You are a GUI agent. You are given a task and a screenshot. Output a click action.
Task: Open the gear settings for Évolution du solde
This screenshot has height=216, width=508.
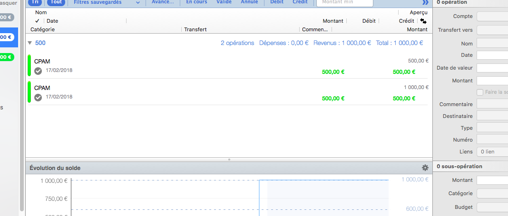[x=425, y=168]
